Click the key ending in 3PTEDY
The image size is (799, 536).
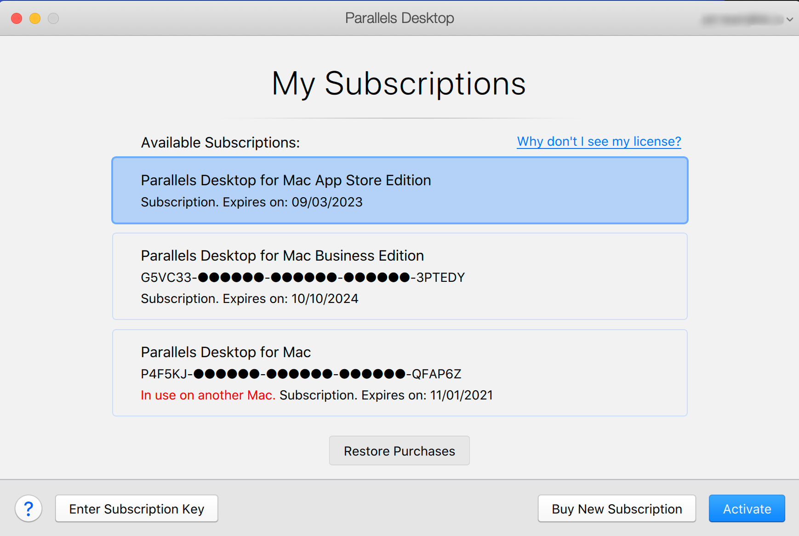(x=302, y=278)
